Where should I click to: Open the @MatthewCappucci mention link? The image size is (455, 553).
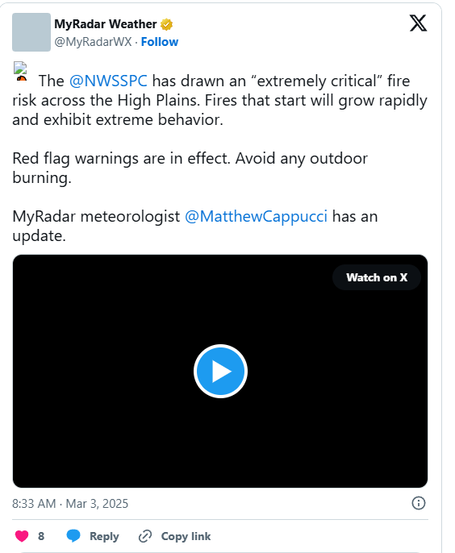point(256,216)
